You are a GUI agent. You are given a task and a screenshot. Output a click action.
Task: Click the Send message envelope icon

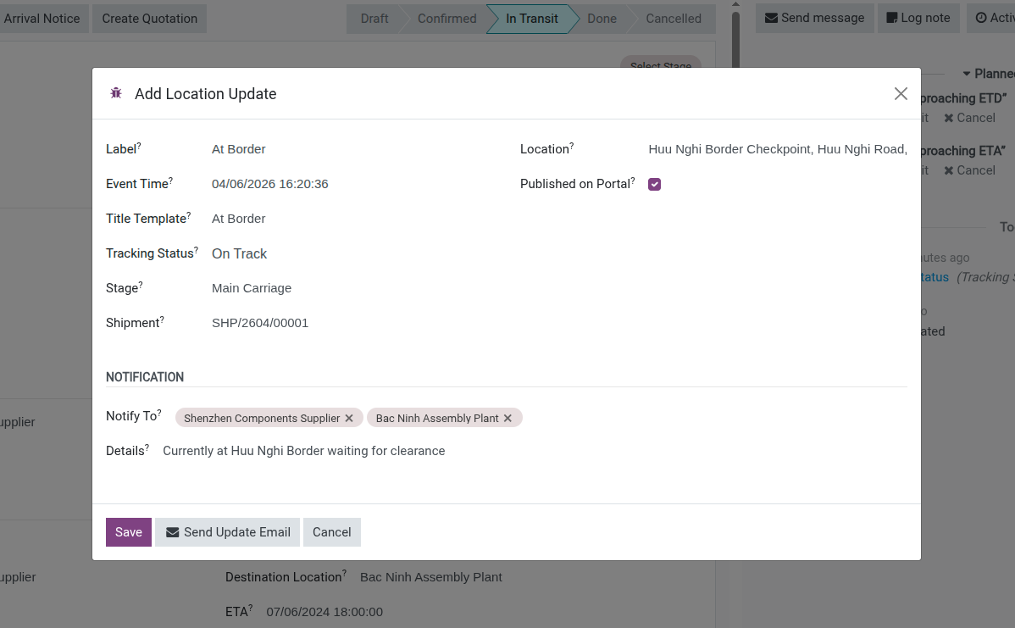771,18
